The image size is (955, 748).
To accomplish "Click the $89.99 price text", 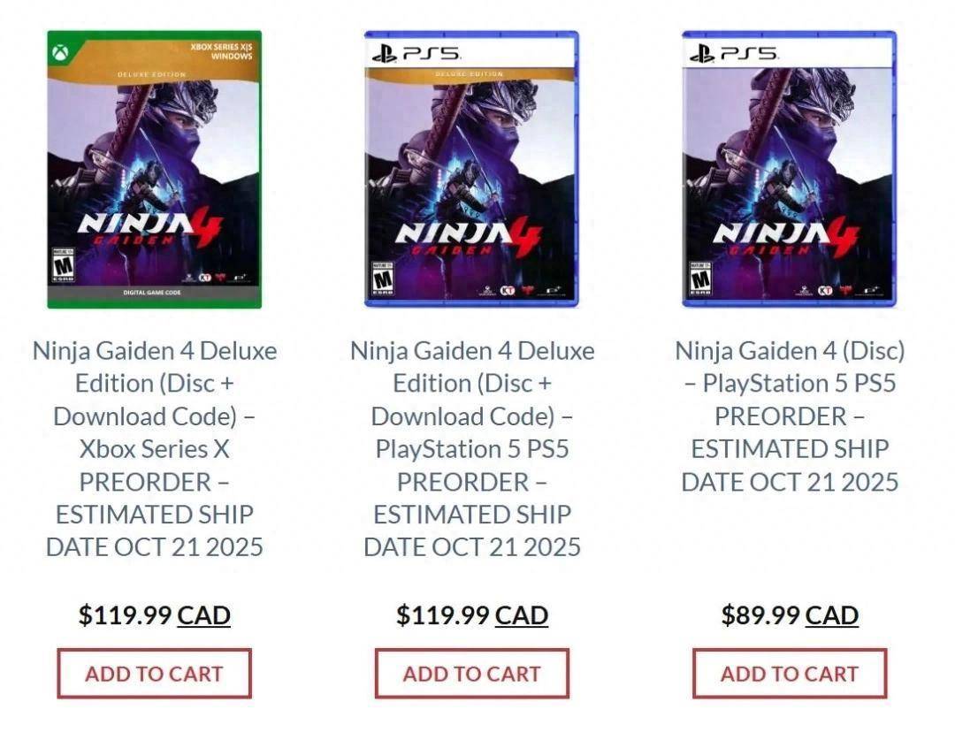I will tap(760, 615).
